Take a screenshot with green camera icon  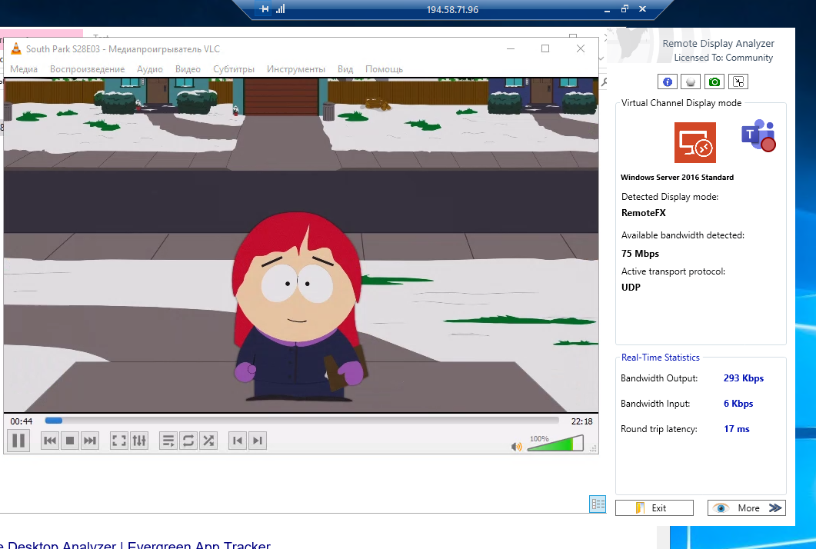[714, 82]
